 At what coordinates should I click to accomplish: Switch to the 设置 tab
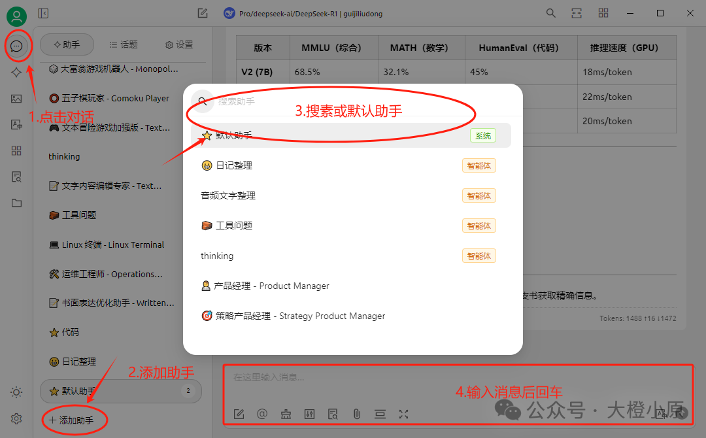179,44
